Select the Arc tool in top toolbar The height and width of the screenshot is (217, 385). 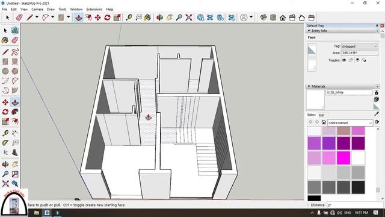[x=46, y=17]
